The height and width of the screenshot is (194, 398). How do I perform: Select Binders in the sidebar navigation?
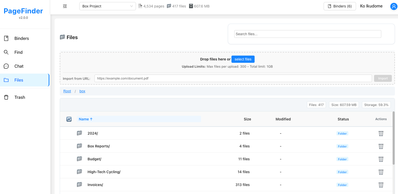pyautogui.click(x=21, y=38)
